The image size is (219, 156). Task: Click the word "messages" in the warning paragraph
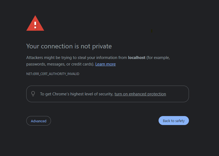(55, 64)
